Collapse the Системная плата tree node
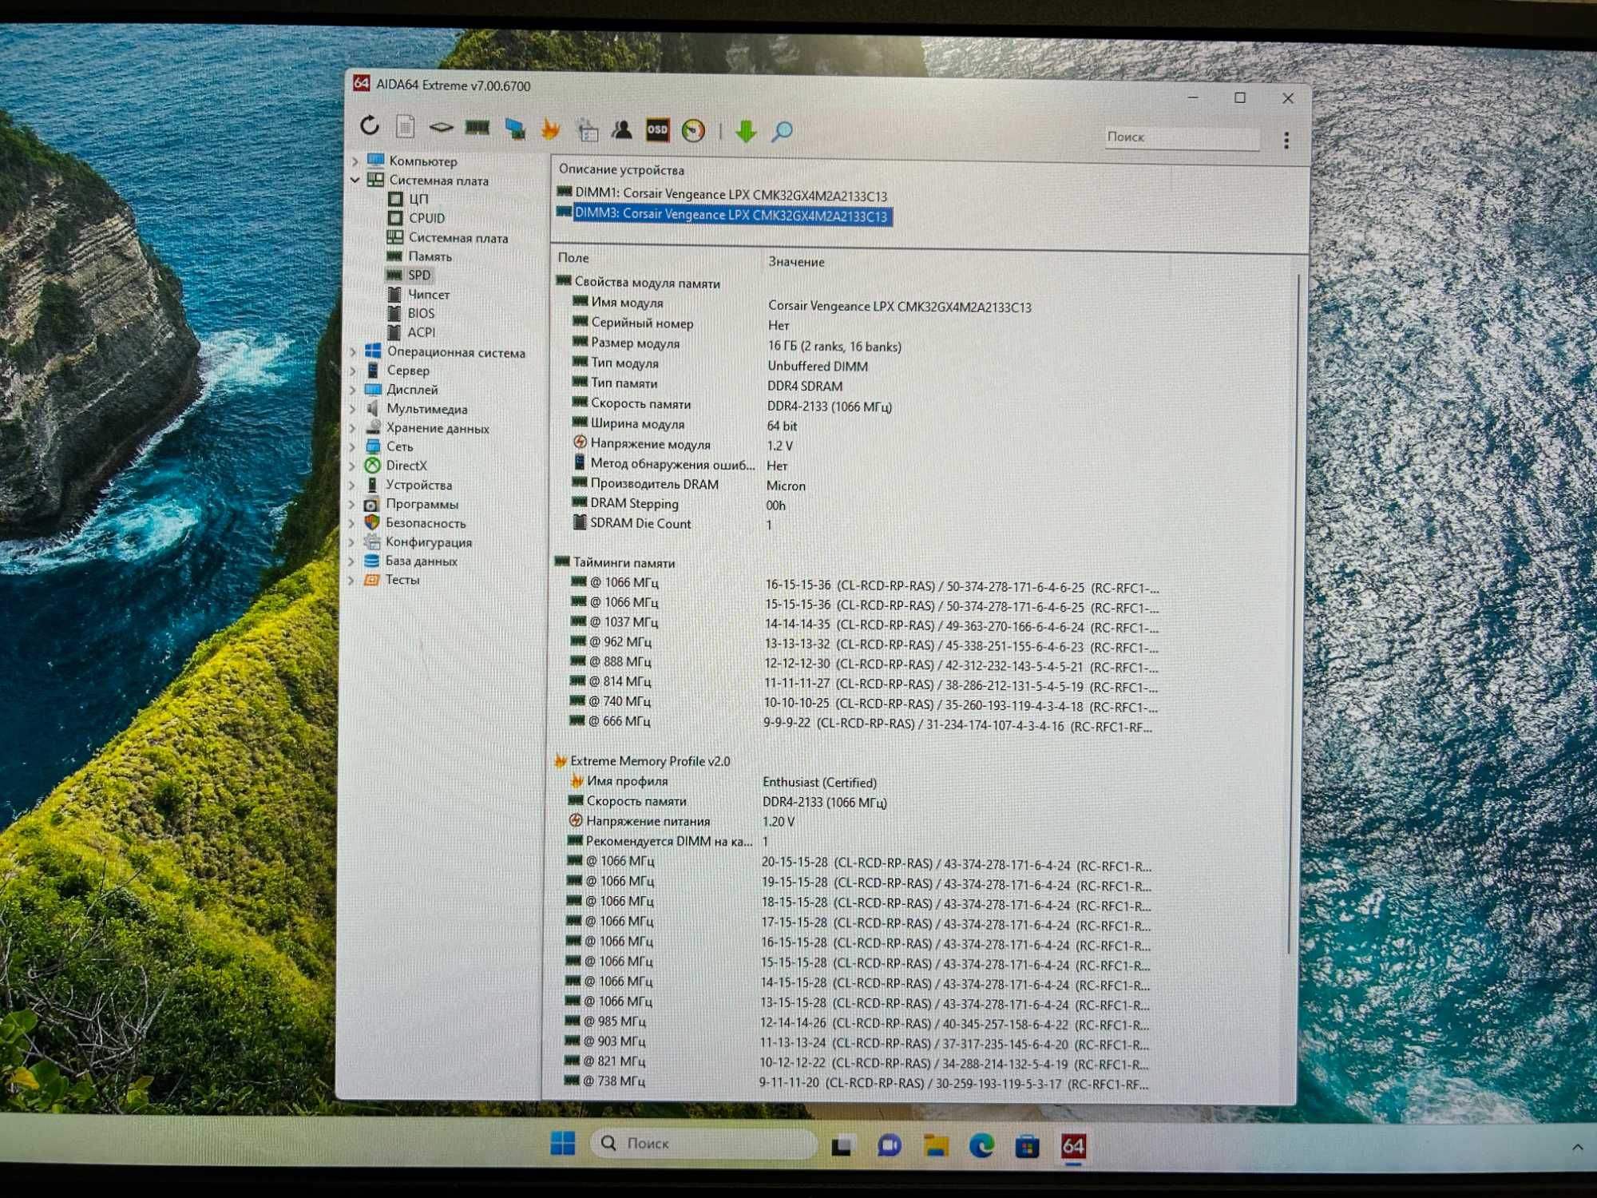This screenshot has width=1597, height=1198. point(355,180)
